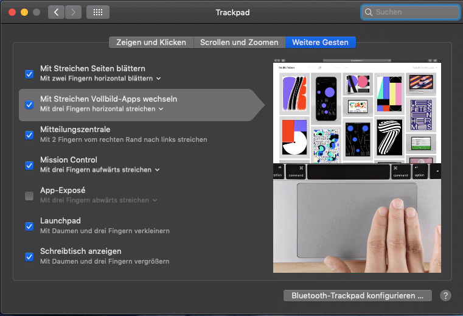463x316 pixels.
Task: Open 'Mit drei Fingern aufwärts streichen' dropdown
Action: pos(100,170)
